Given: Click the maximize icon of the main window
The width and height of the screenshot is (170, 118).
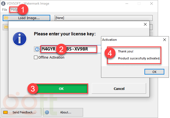Looking at the screenshot, I should [x=139, y=4].
